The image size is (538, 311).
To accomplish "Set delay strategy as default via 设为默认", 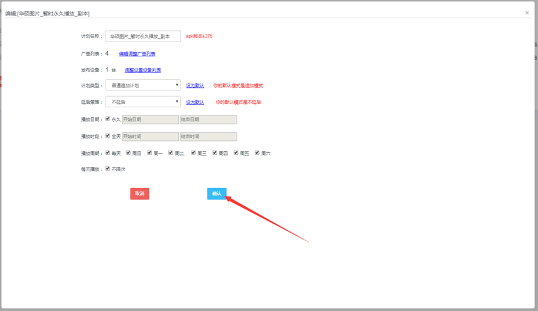I will coord(195,102).
